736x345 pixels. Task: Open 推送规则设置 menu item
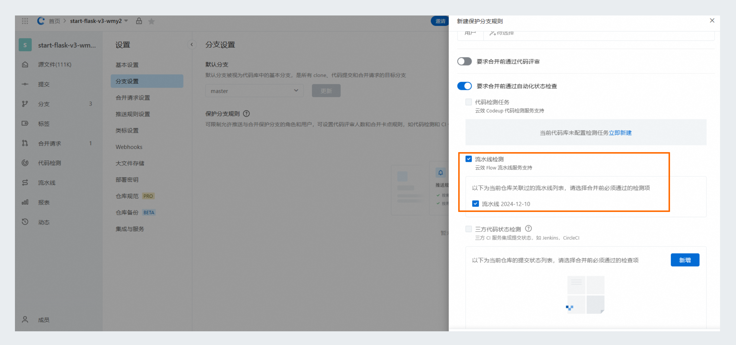pyautogui.click(x=147, y=114)
